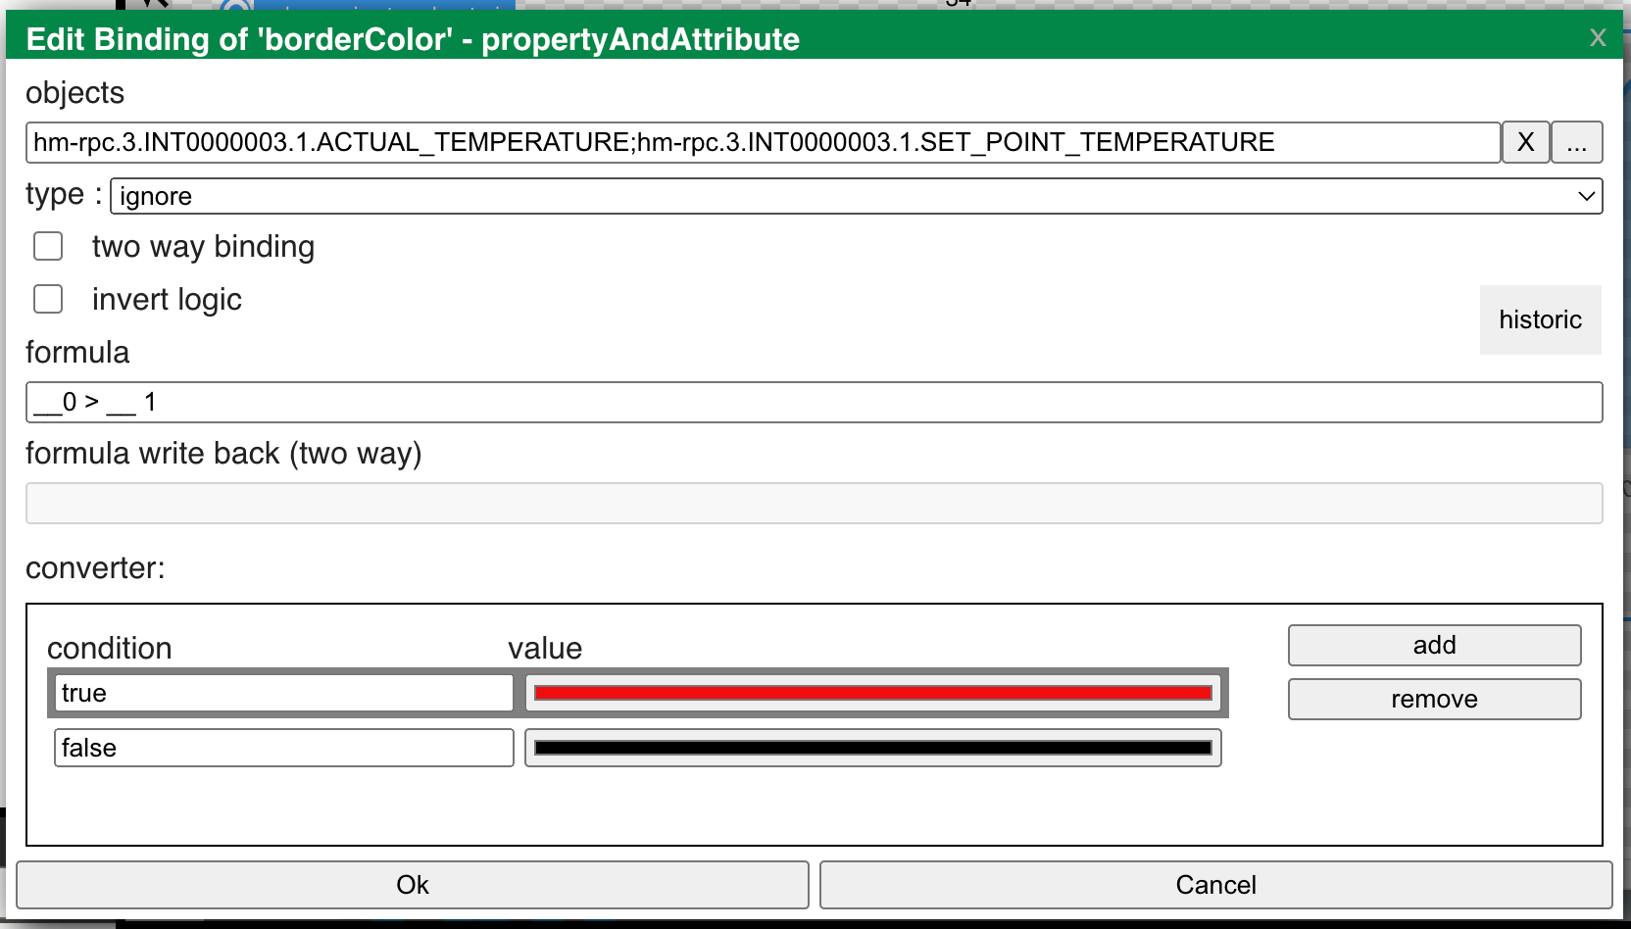The image size is (1631, 929).
Task: Click the green dialog title bar
Action: click(x=1078, y=38)
